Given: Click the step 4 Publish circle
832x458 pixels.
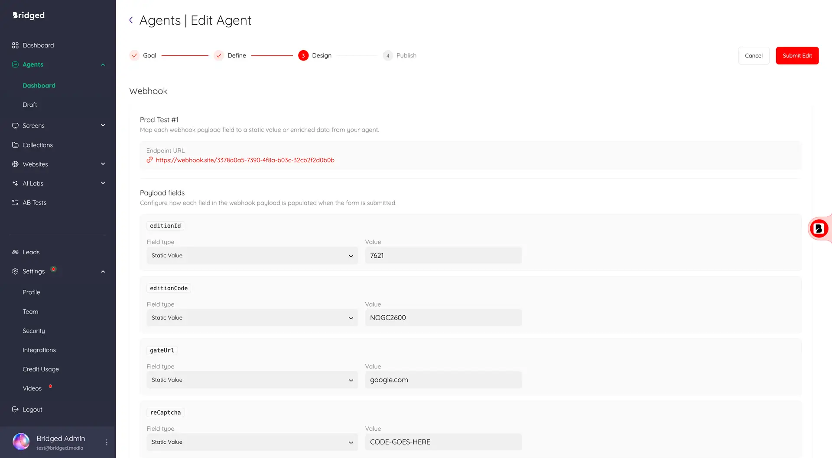Looking at the screenshot, I should click(x=388, y=55).
